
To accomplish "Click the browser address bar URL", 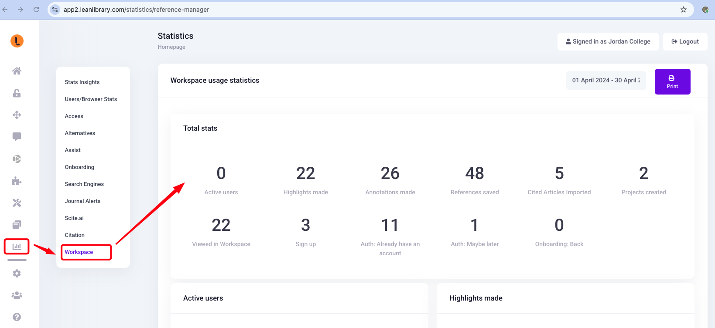I will tap(136, 10).
